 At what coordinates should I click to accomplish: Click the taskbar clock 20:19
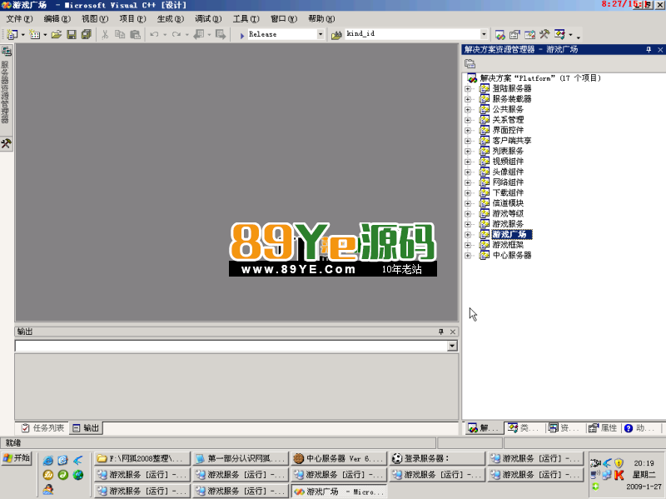tap(644, 463)
